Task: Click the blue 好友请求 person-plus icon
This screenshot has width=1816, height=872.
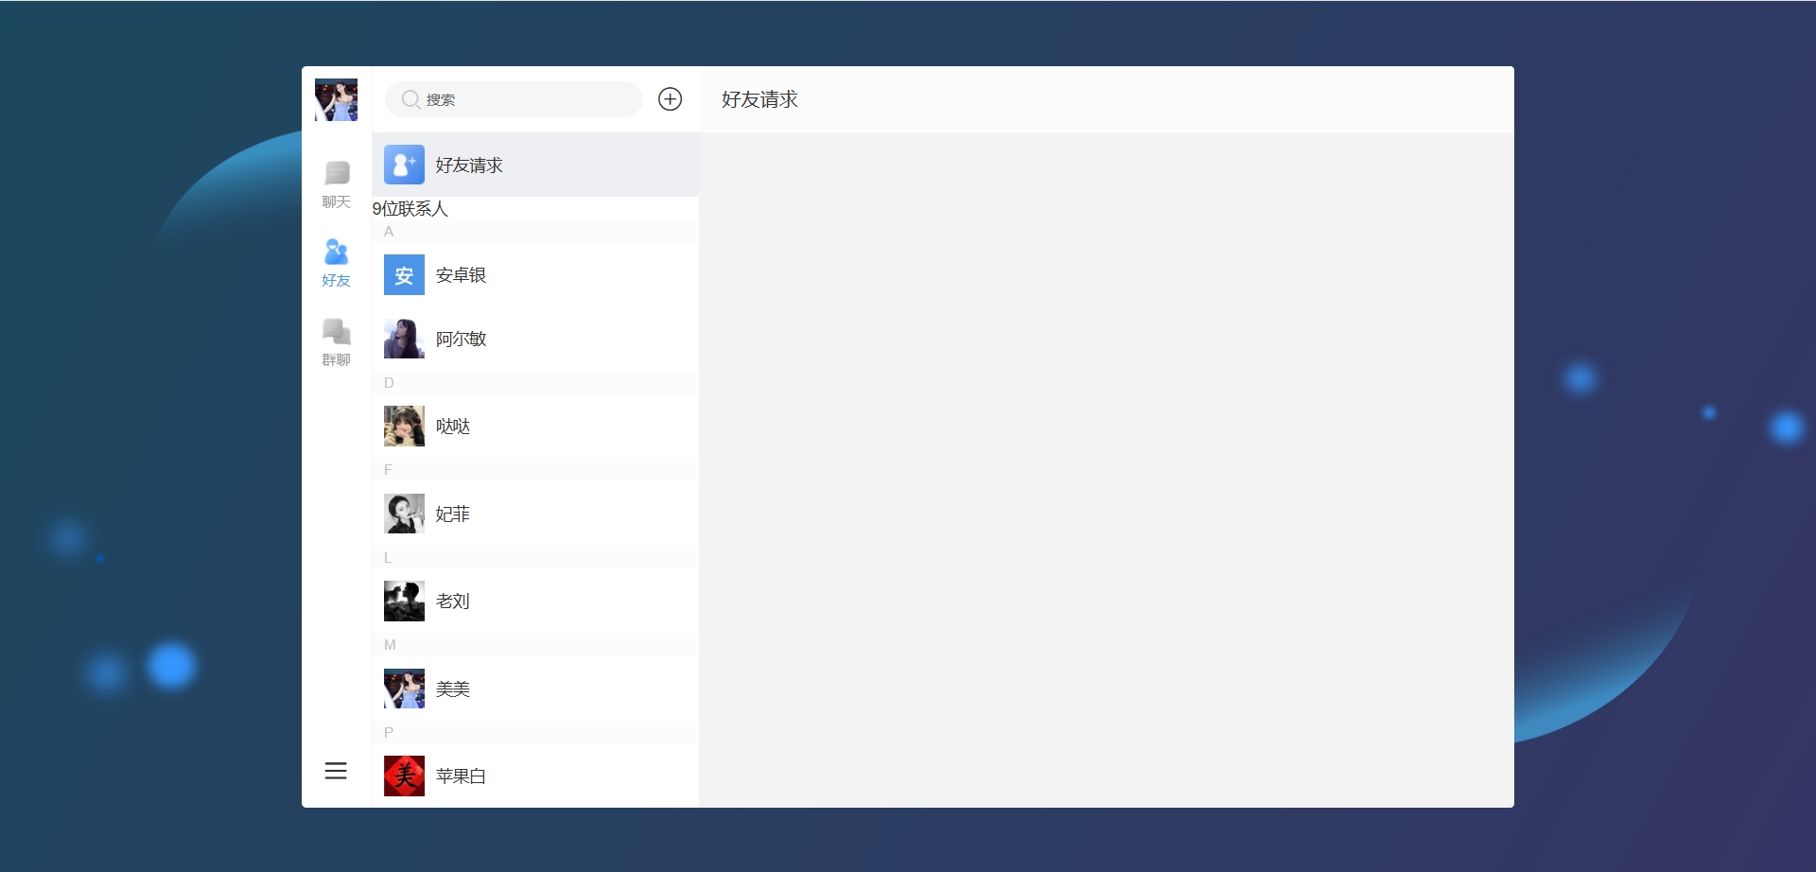Action: (405, 164)
